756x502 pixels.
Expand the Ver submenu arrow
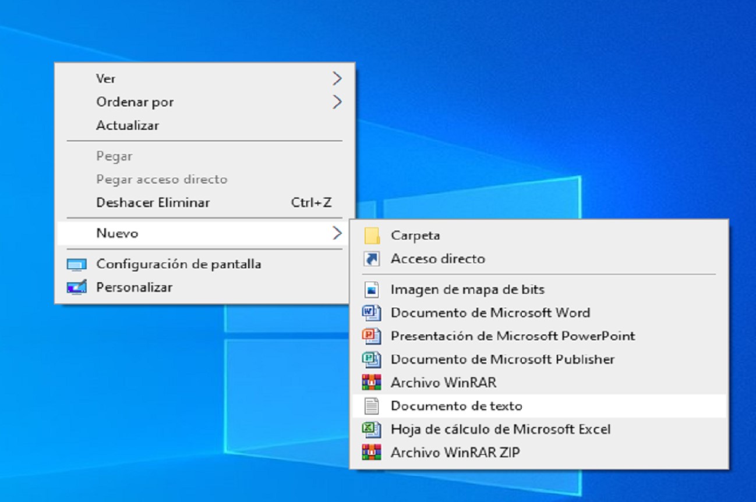(x=338, y=78)
